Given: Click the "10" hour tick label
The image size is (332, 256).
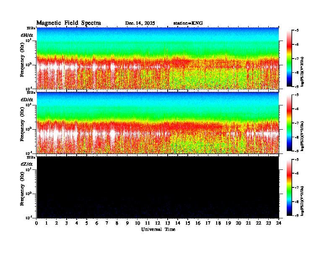Looking at the screenshot, I should (137, 223).
